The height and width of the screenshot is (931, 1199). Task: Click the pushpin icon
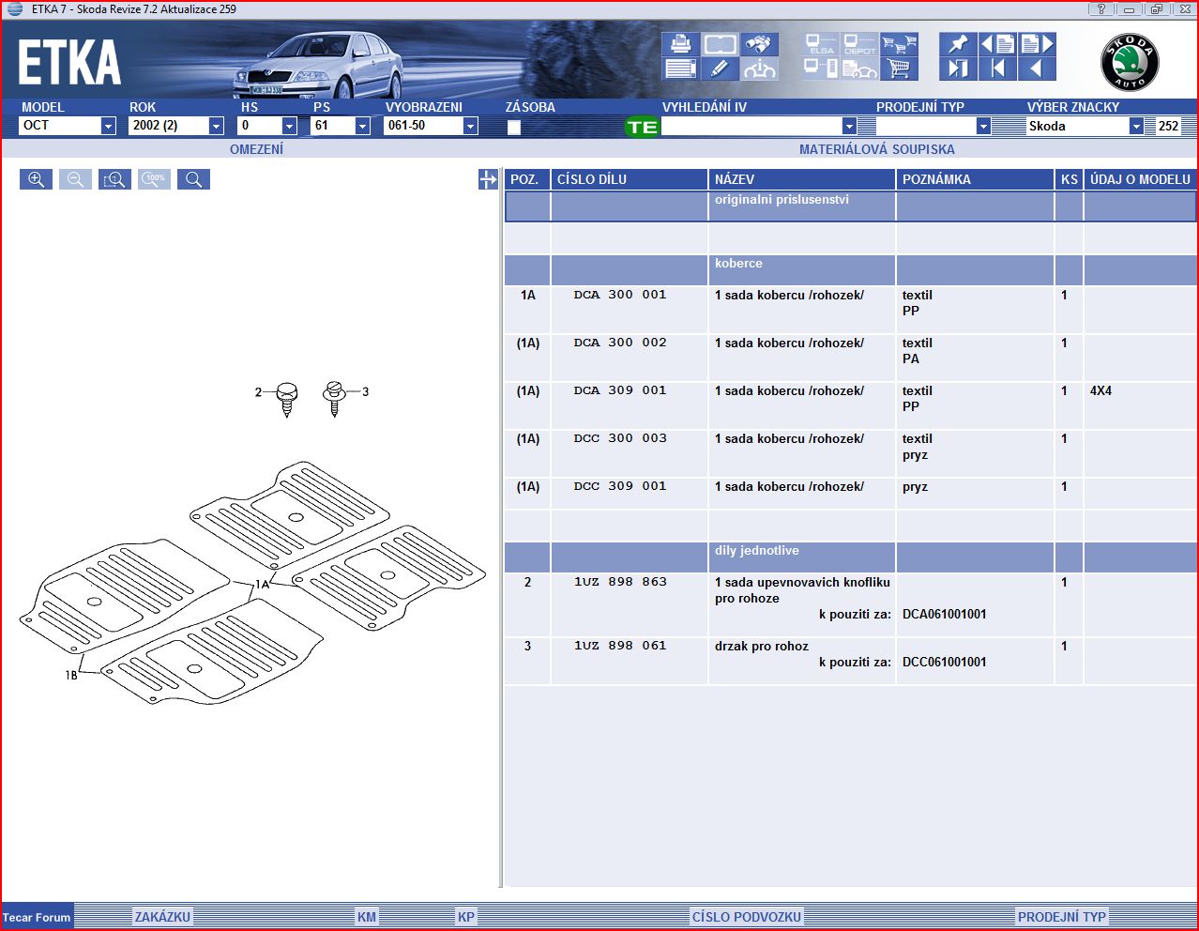(x=957, y=44)
